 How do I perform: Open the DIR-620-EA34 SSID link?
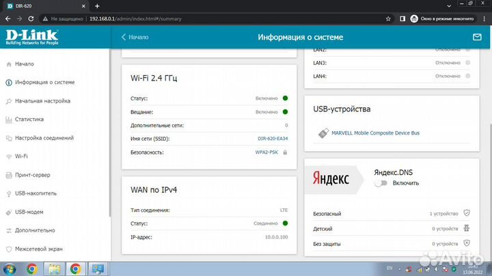click(x=273, y=139)
